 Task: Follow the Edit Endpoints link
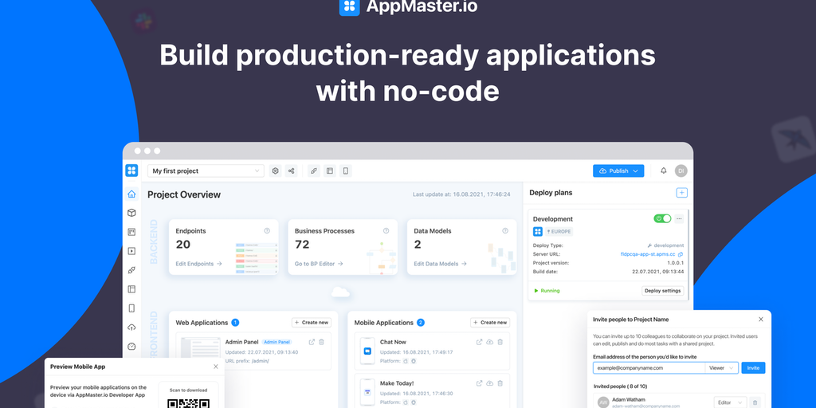click(x=198, y=264)
